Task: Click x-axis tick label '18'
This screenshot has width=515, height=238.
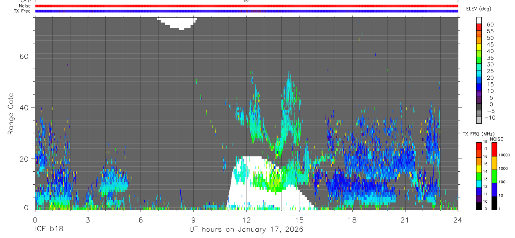Action: tap(352, 220)
